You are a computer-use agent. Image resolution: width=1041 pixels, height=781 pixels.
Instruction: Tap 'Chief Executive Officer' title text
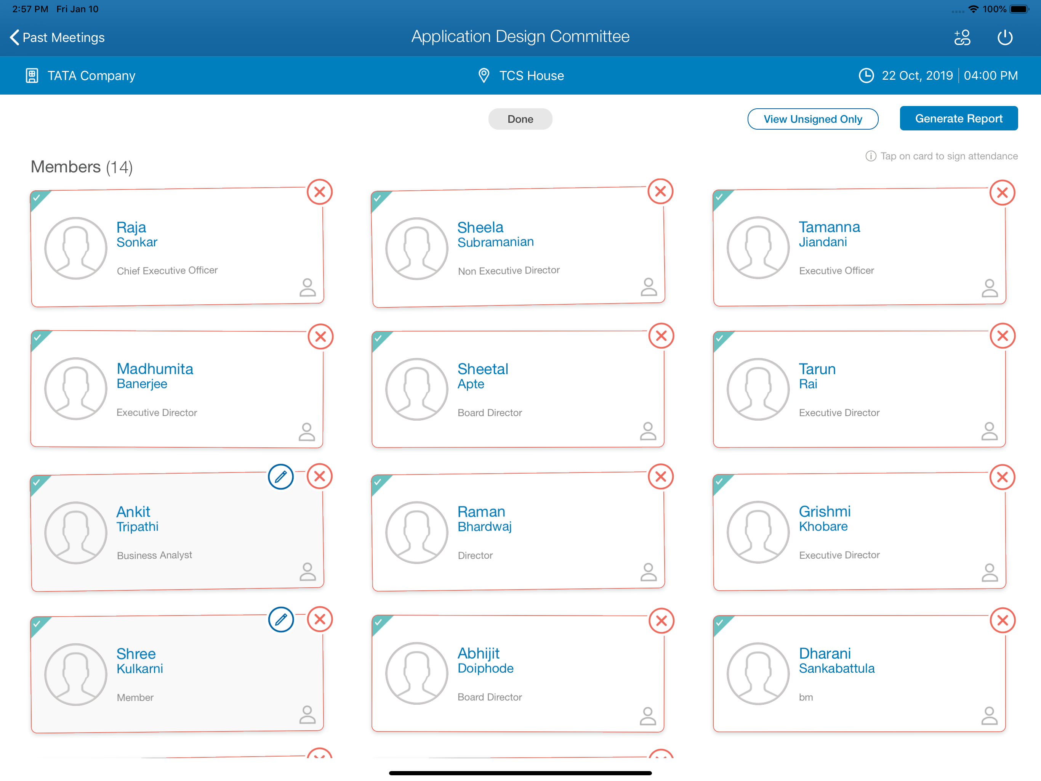coord(167,270)
